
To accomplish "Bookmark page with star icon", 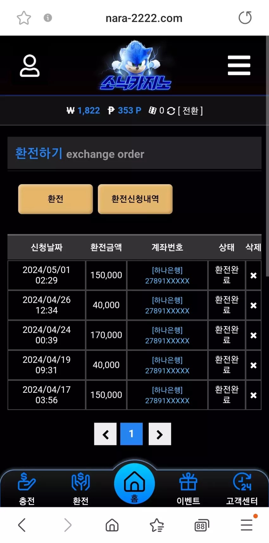I will tap(24, 18).
